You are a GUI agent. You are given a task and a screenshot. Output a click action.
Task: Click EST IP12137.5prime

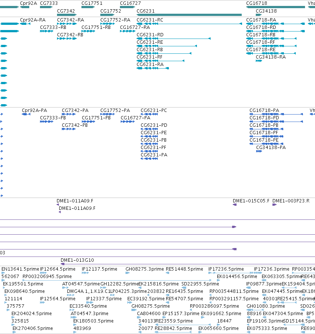(100, 269)
